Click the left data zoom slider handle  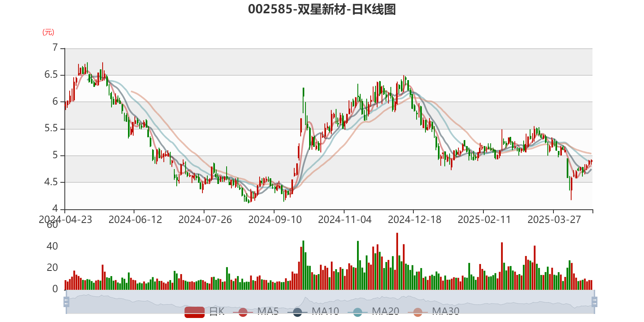66,302
